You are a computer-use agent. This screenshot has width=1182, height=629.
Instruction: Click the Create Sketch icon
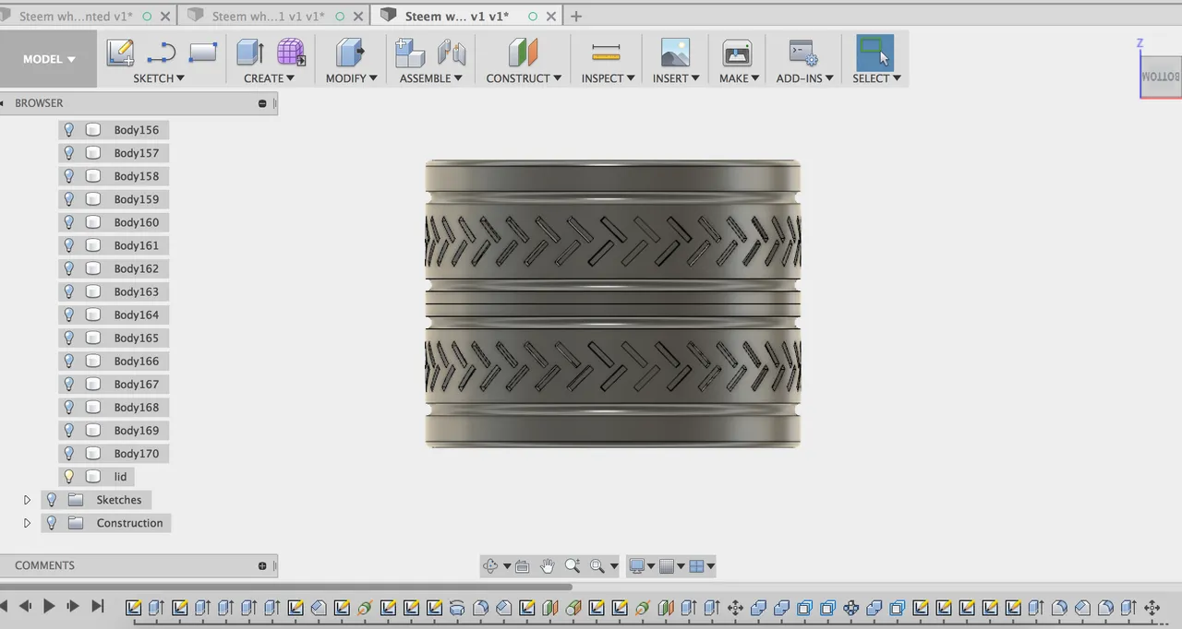120,53
